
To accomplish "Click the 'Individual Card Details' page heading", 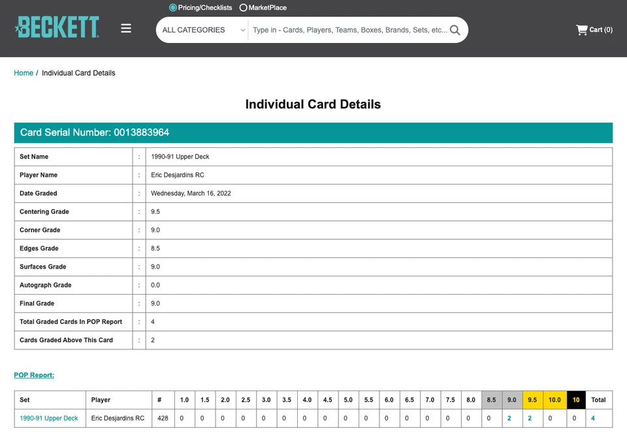I will click(313, 104).
